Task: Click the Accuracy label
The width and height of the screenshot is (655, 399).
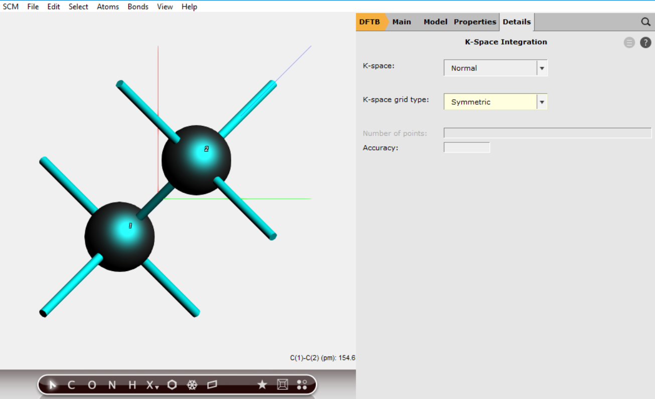Action: point(380,148)
